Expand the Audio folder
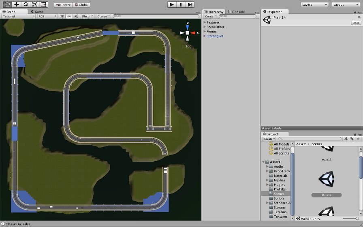363x227 pixels. click(267, 167)
